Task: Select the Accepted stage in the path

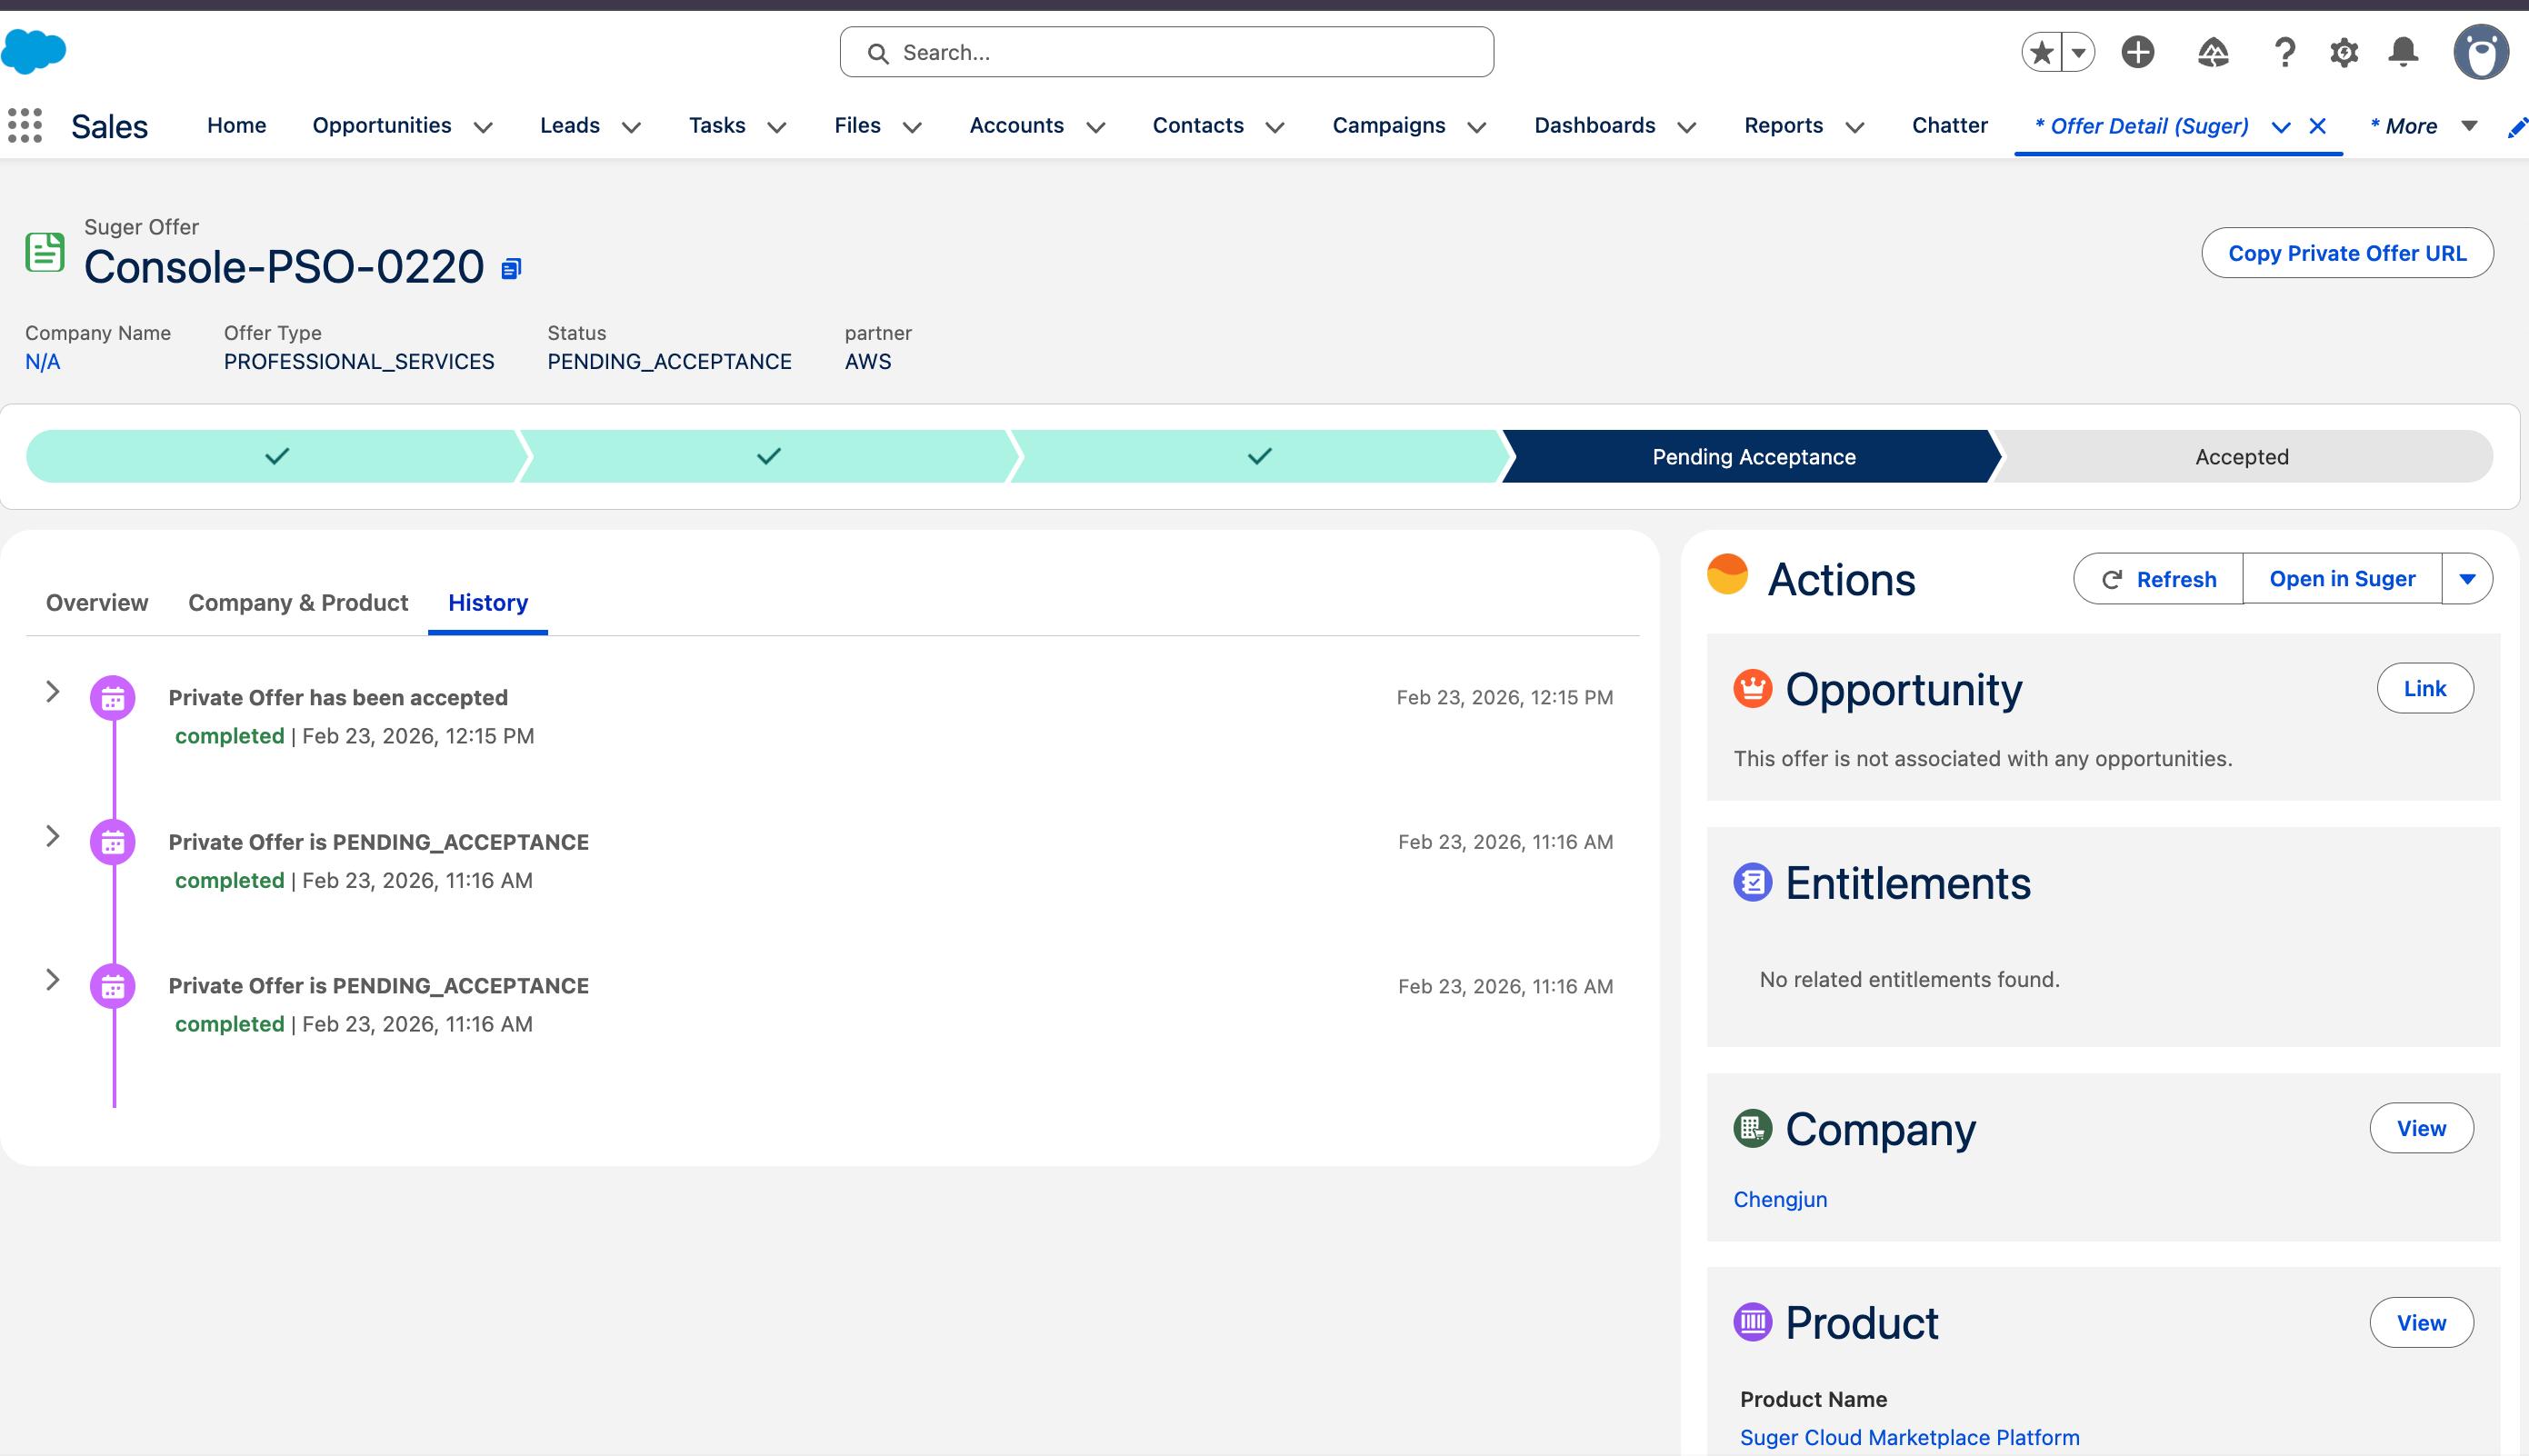Action: 2241,457
